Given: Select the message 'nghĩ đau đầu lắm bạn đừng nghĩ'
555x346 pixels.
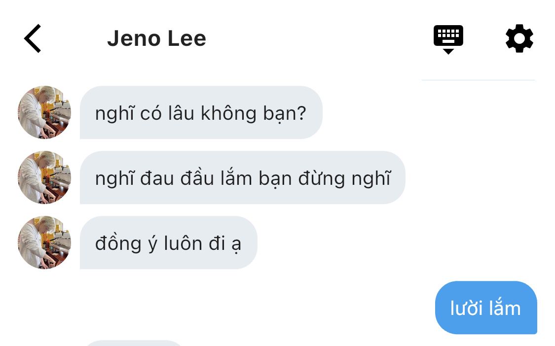Looking at the screenshot, I should (242, 177).
